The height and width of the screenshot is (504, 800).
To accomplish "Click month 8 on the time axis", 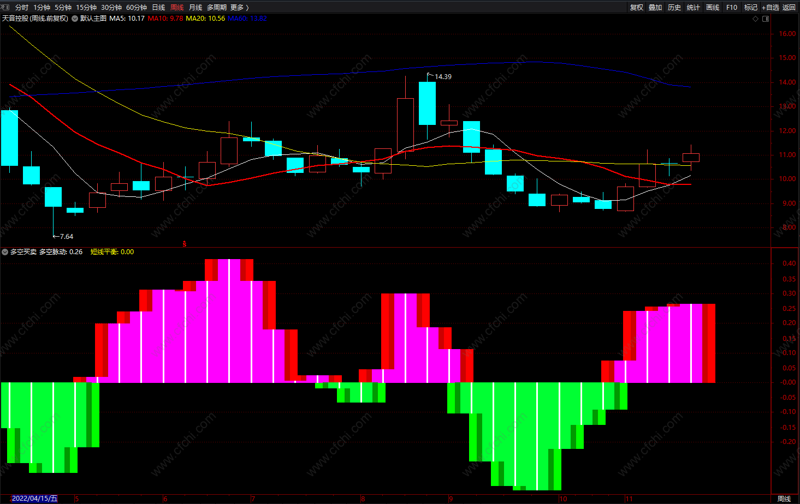I will coord(363,499).
